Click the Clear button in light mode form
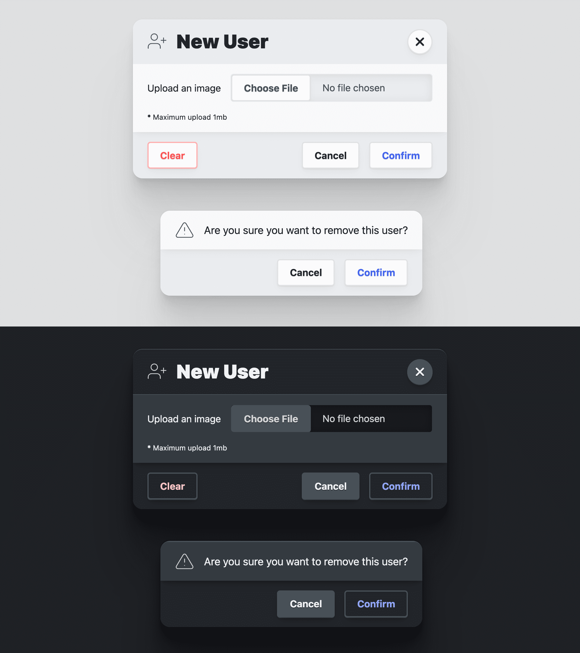The width and height of the screenshot is (580, 653). tap(172, 155)
